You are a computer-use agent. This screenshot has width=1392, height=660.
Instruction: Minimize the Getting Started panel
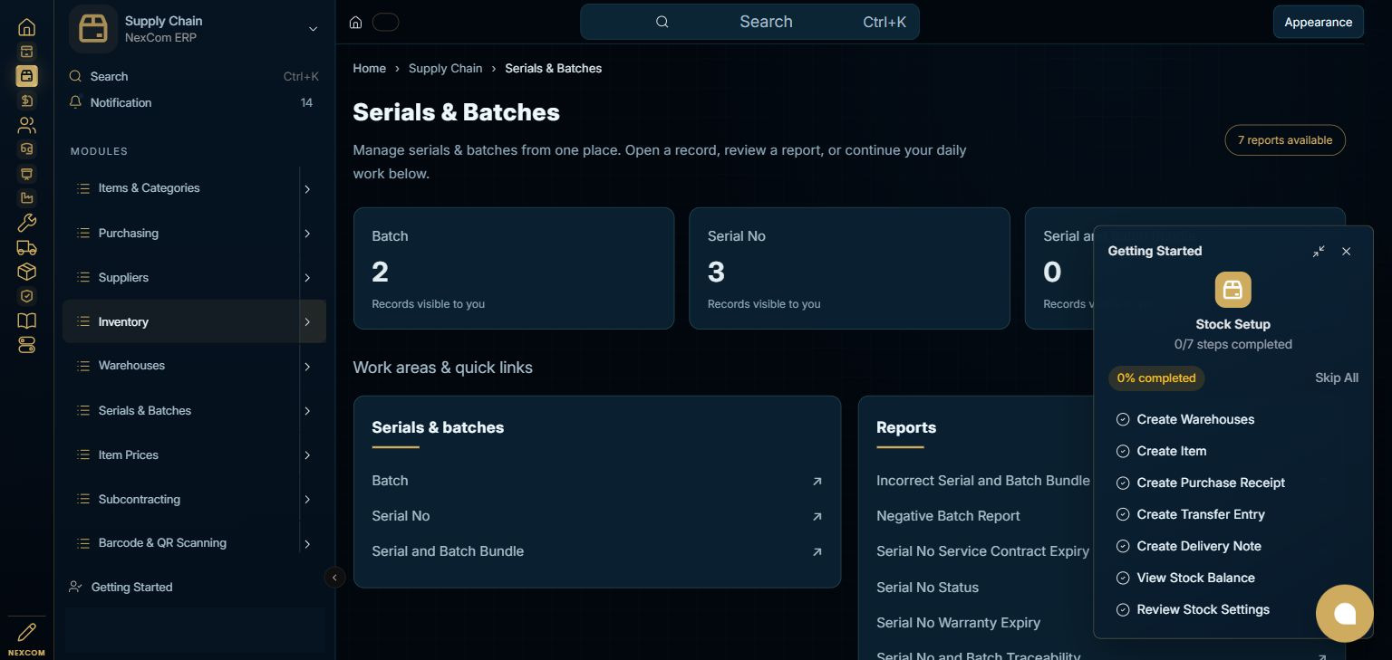pyautogui.click(x=1319, y=252)
